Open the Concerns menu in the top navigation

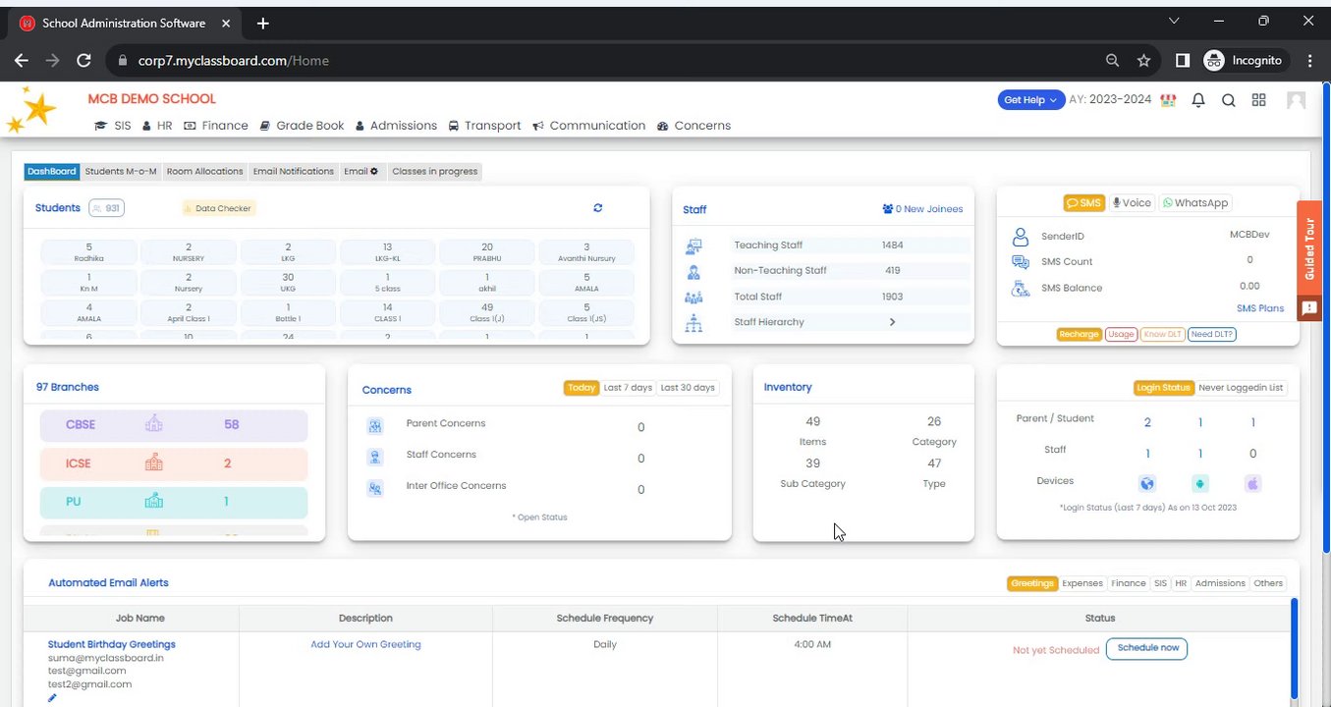(694, 126)
